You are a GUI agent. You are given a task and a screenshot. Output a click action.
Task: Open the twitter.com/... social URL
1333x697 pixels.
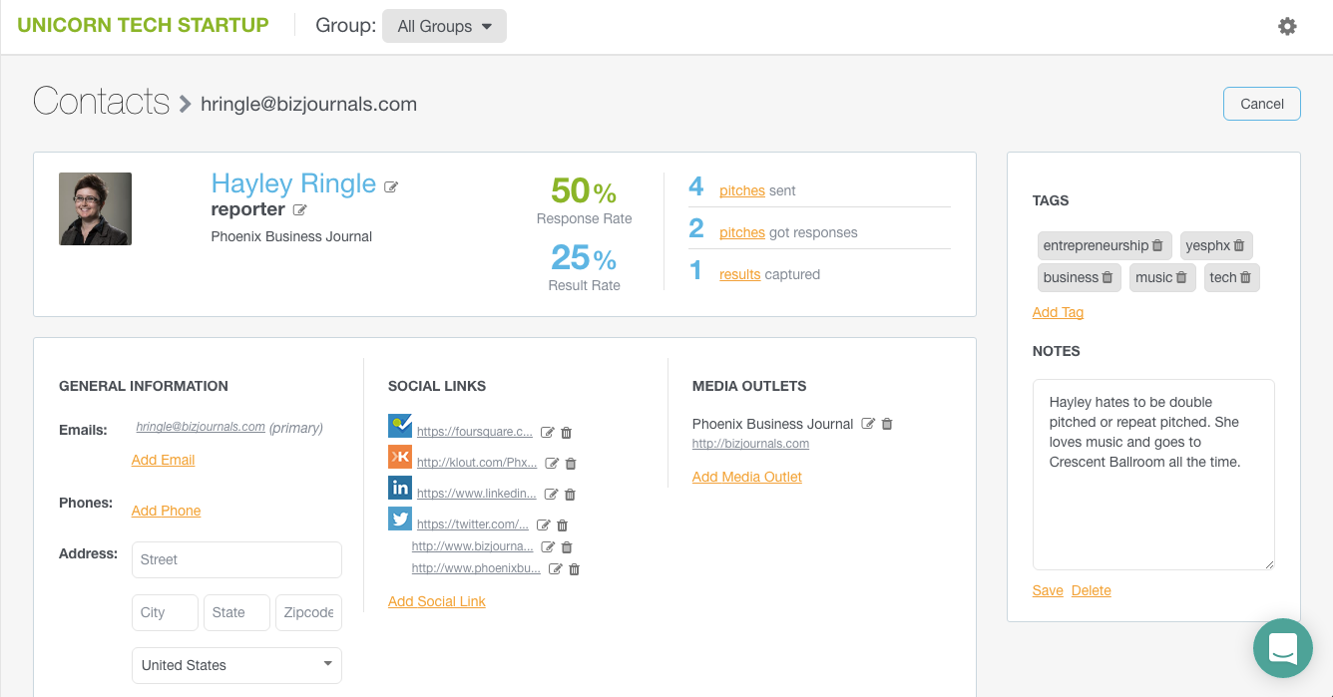(x=473, y=525)
